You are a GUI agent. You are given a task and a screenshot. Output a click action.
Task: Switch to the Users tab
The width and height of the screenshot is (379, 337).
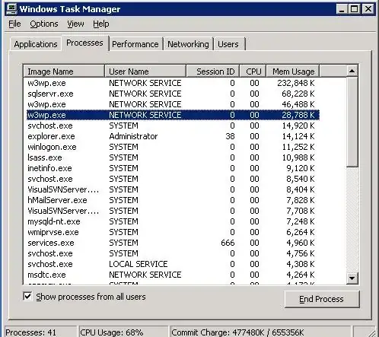click(228, 44)
